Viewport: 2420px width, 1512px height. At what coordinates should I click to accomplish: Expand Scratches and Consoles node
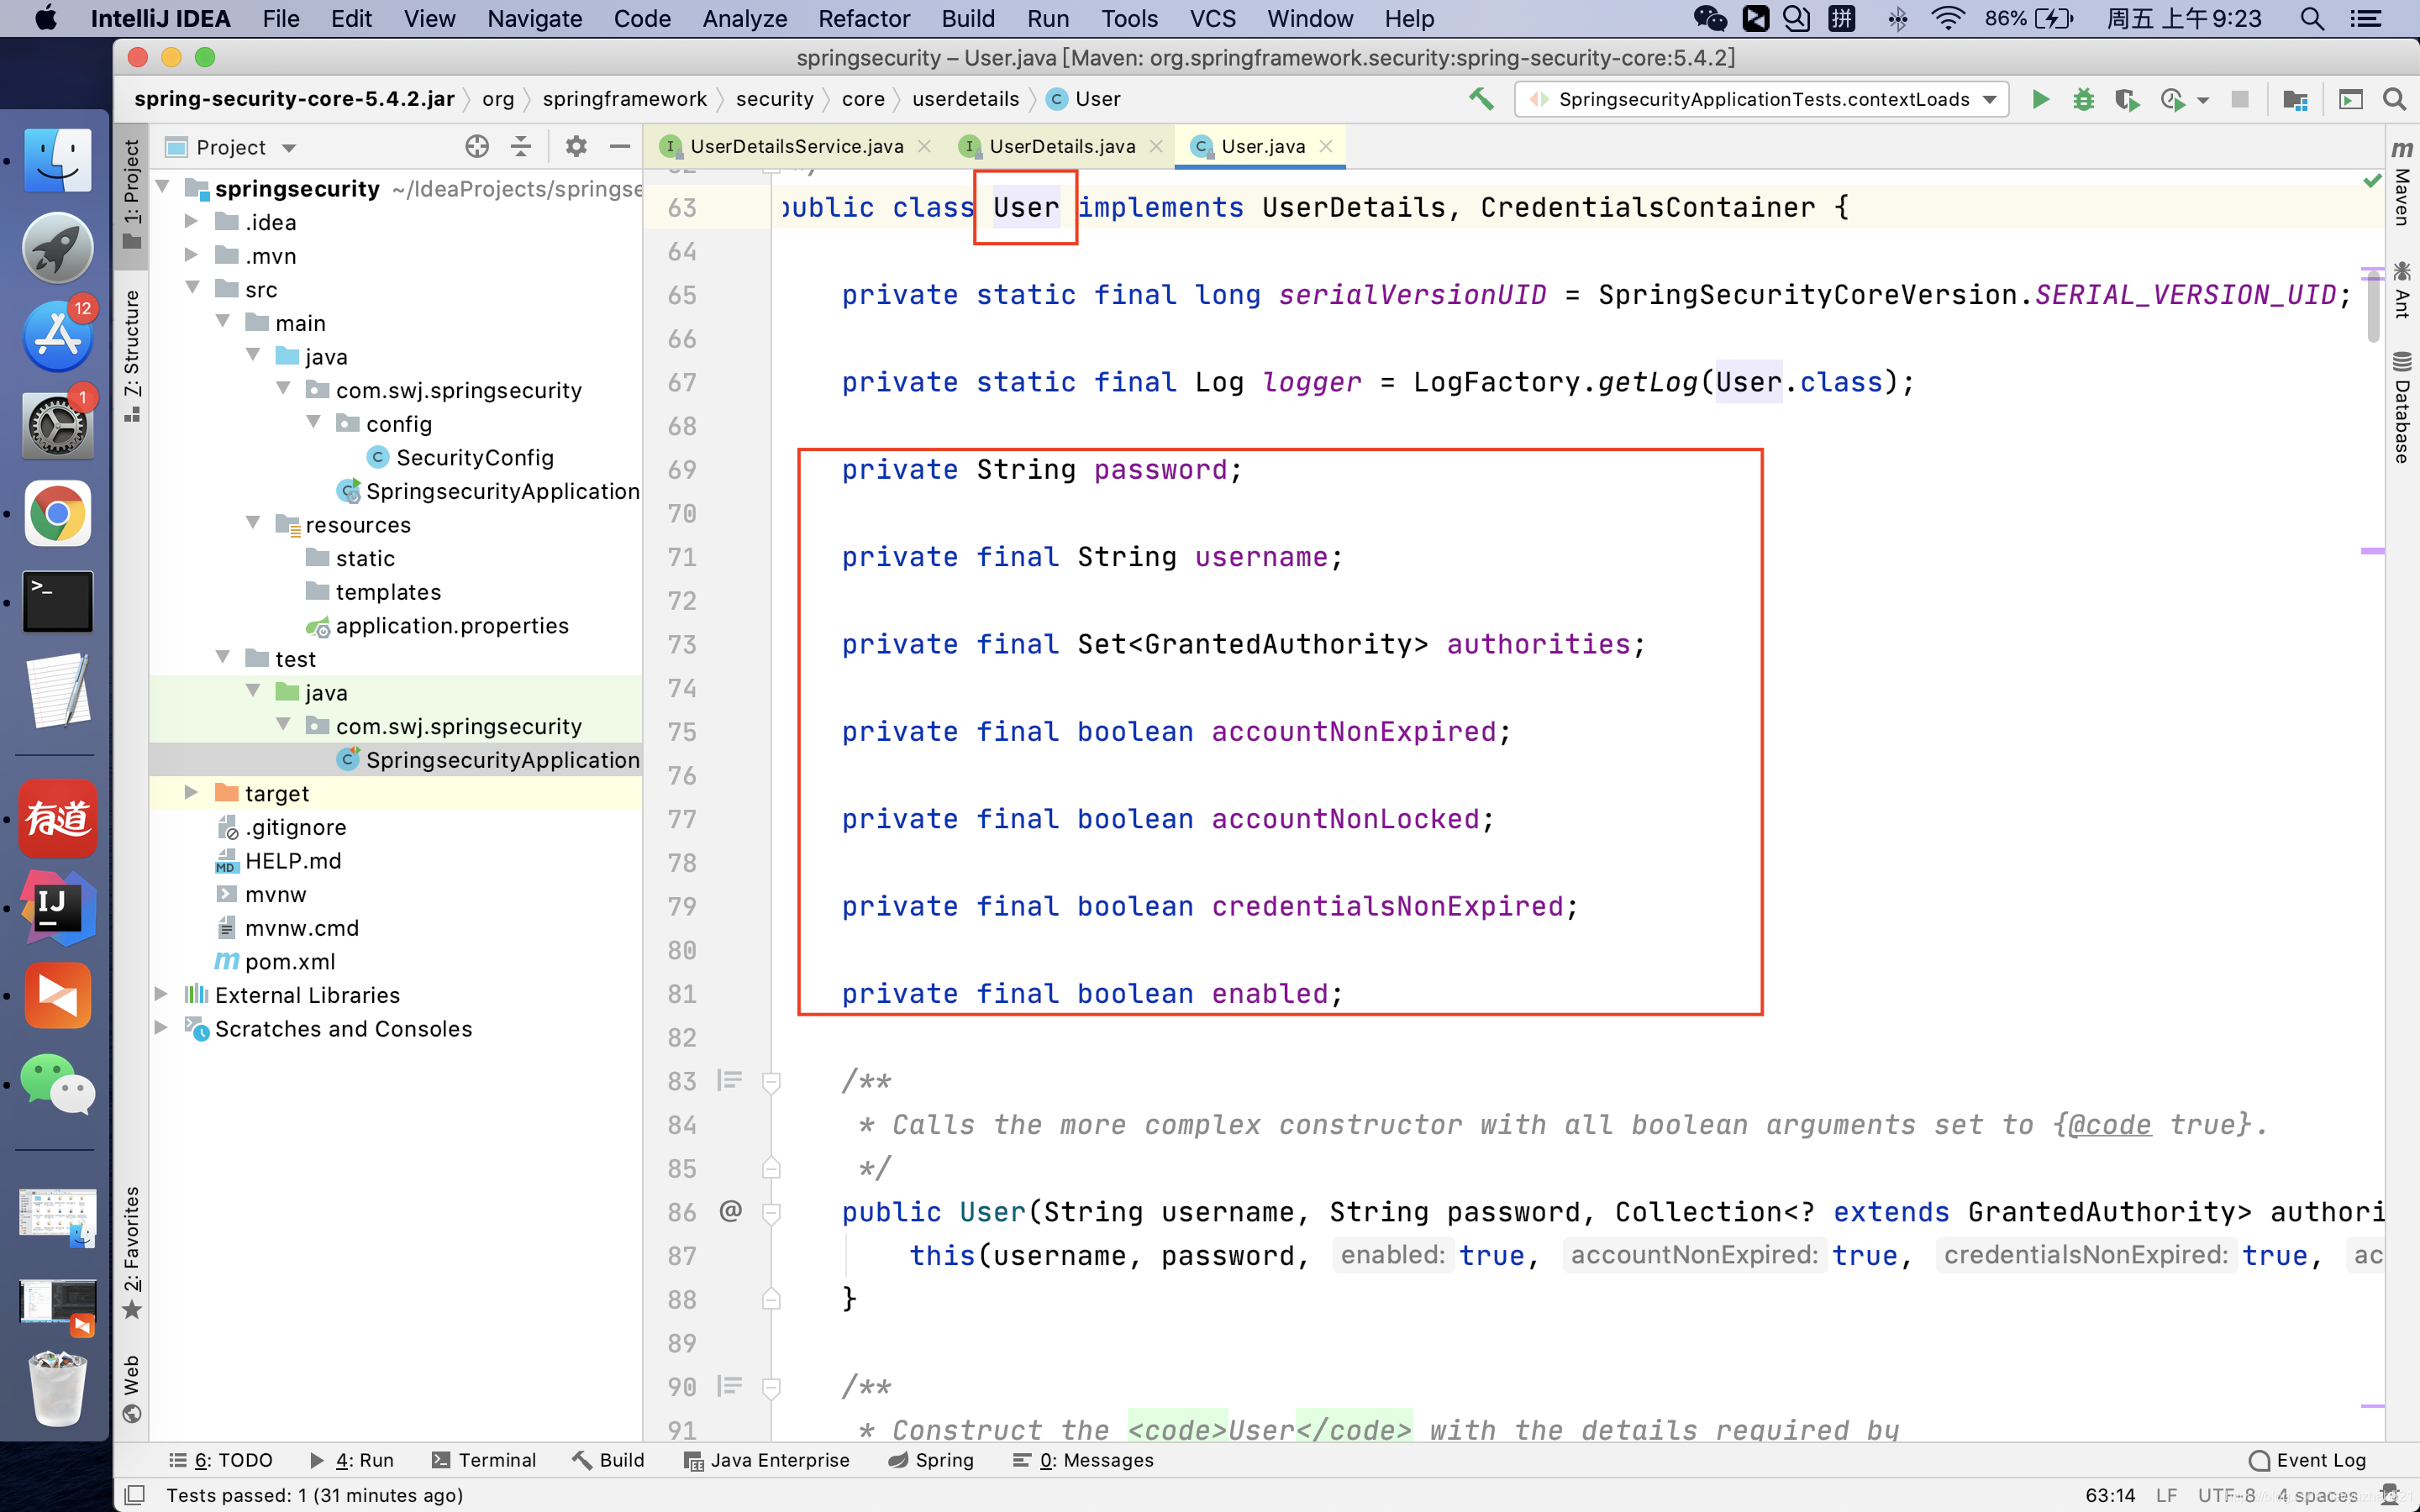pyautogui.click(x=161, y=1028)
